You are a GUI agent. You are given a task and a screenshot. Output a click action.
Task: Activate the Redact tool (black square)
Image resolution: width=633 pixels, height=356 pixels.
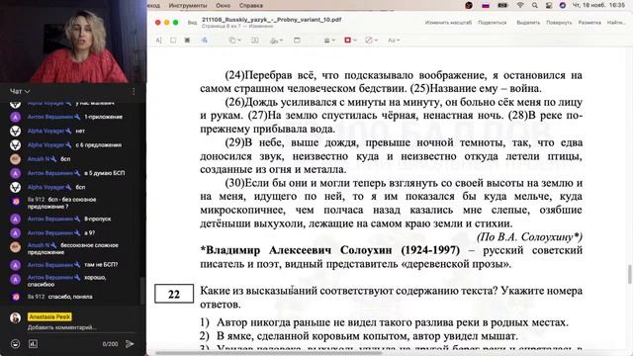[x=187, y=40]
